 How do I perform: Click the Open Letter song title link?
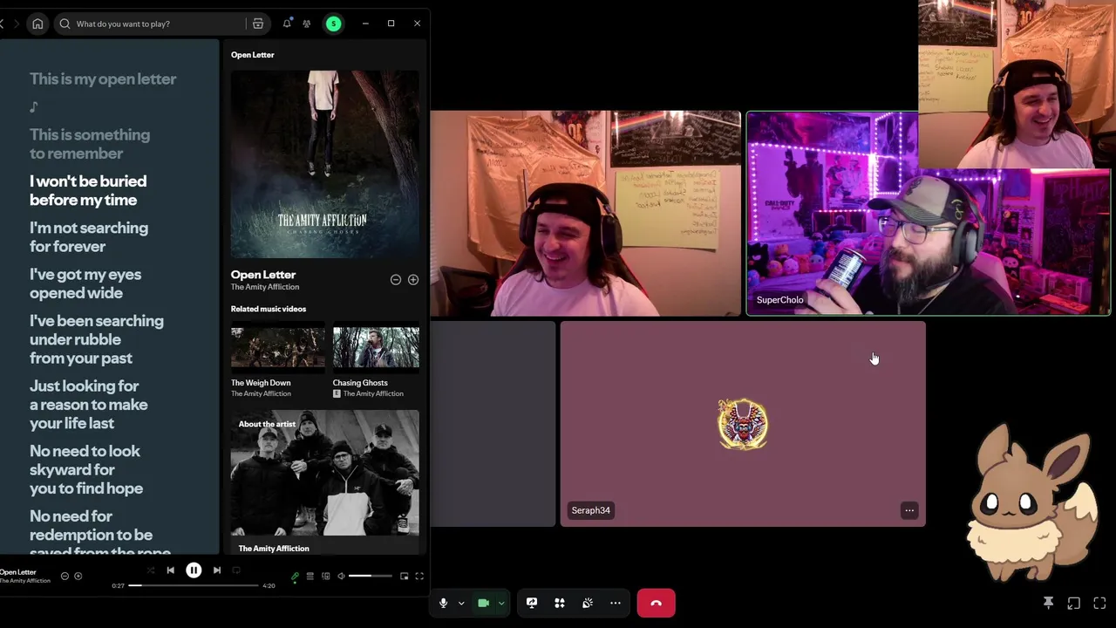click(263, 275)
